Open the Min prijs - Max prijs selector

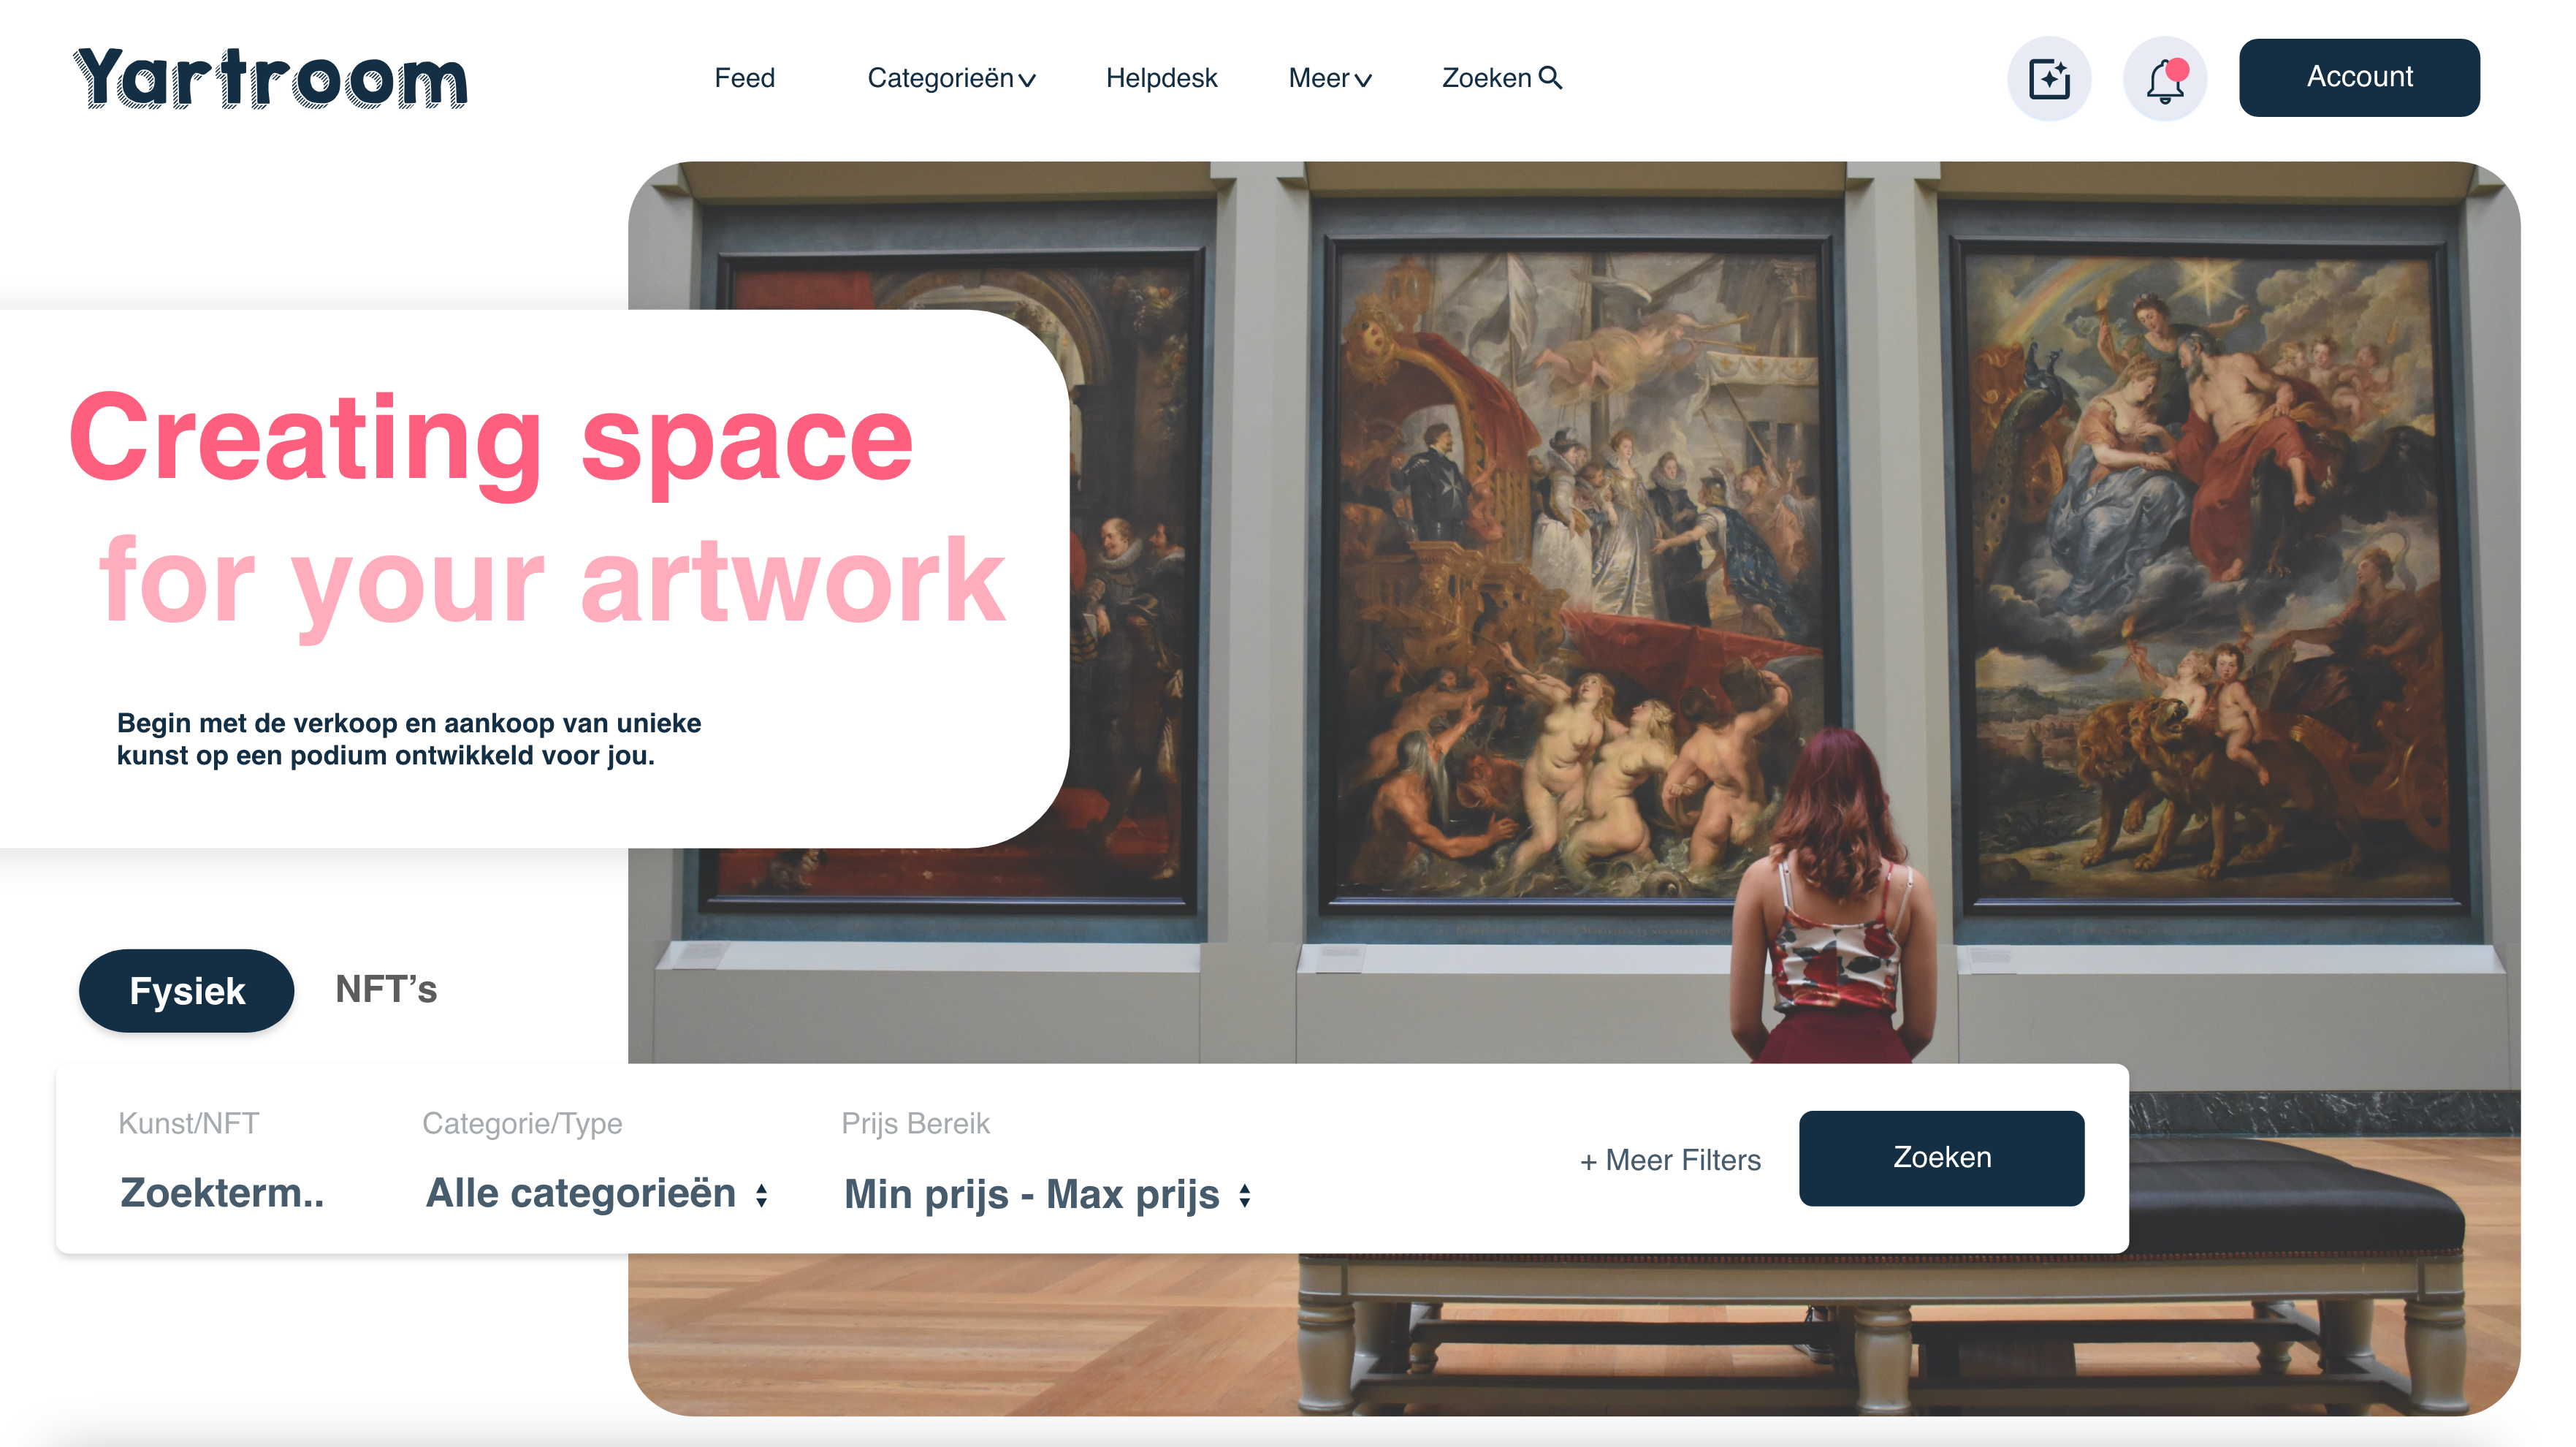pyautogui.click(x=1048, y=1194)
